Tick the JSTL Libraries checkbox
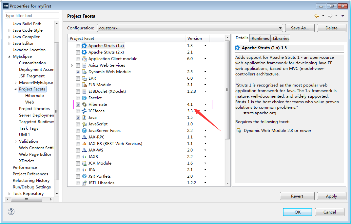The height and width of the screenshot is (224, 351). click(78, 183)
